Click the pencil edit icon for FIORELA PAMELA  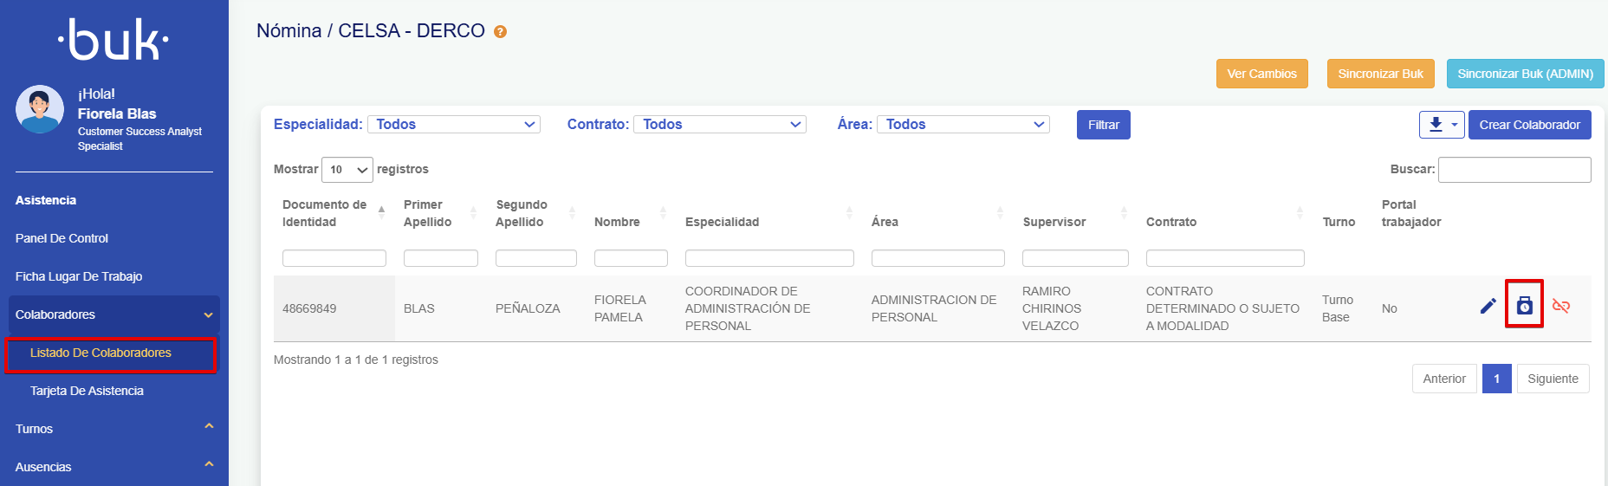[x=1488, y=306]
